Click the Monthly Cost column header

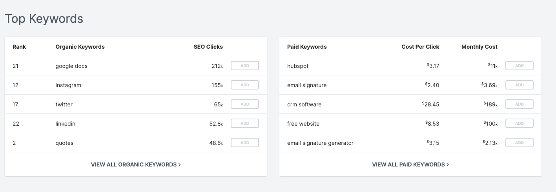click(x=479, y=47)
